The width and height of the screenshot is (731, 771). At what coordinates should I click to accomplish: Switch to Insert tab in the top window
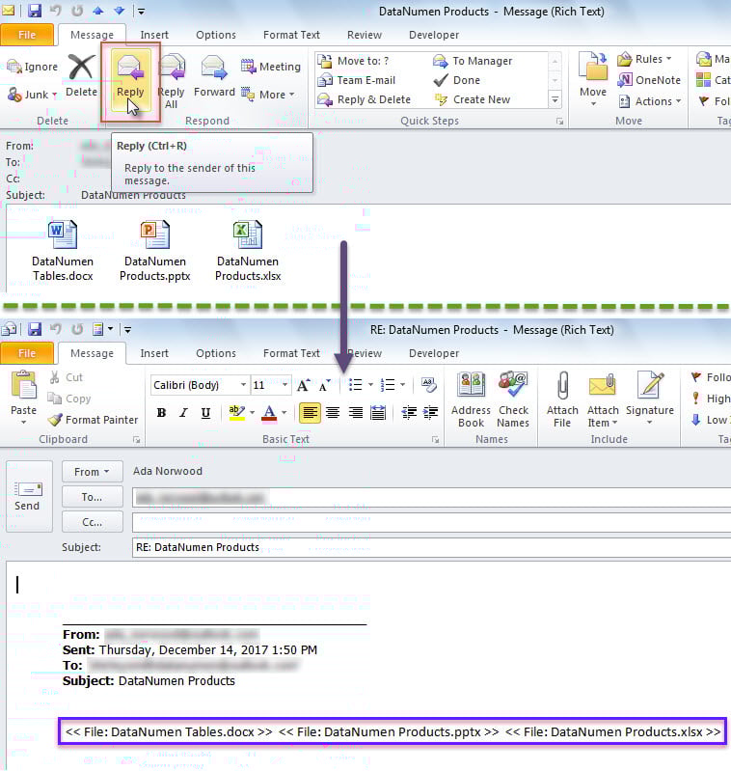pyautogui.click(x=154, y=35)
